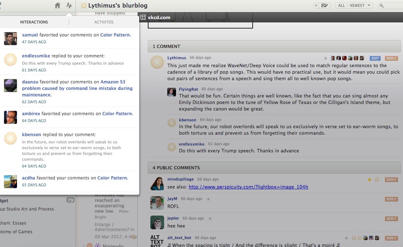Reply to jepler's comment

coord(391,219)
